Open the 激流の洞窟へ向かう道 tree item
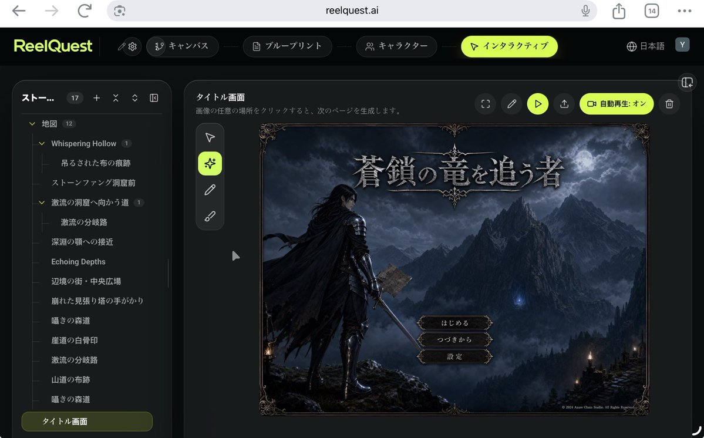The image size is (704, 438). click(90, 203)
